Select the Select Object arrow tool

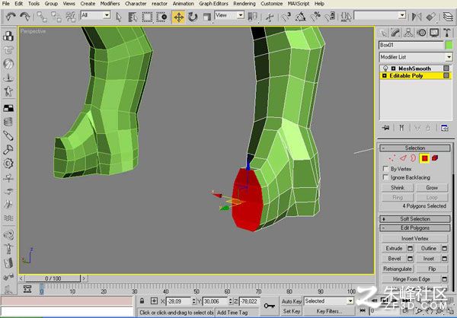[118, 17]
